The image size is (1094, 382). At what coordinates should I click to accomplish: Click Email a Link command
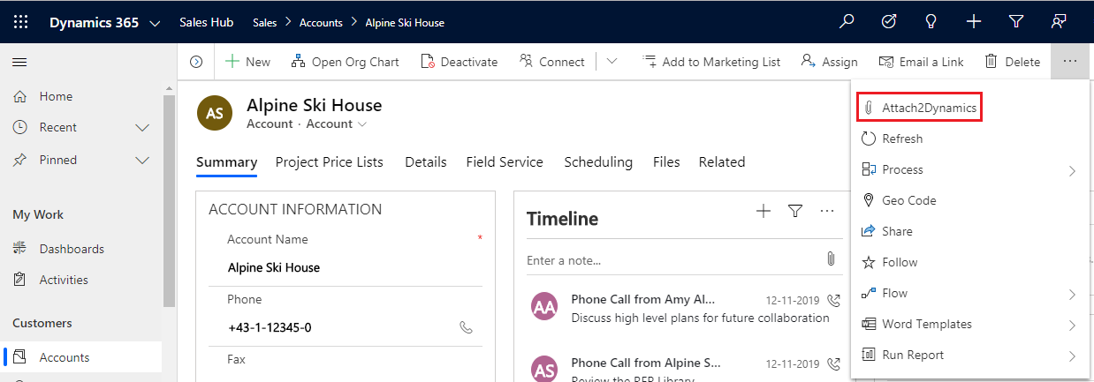pyautogui.click(x=921, y=62)
